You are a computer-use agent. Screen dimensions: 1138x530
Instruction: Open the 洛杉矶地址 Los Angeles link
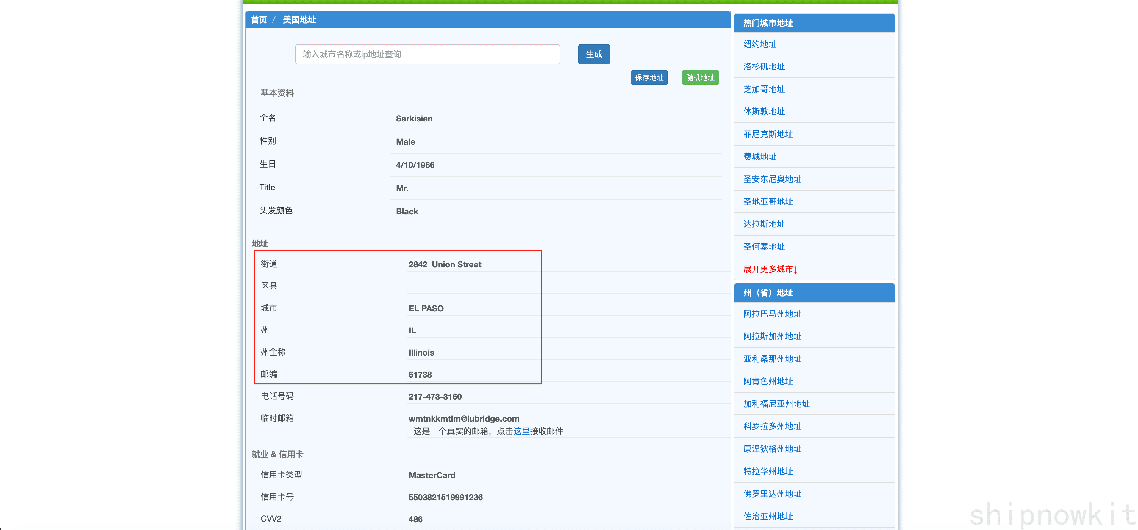pyautogui.click(x=763, y=67)
